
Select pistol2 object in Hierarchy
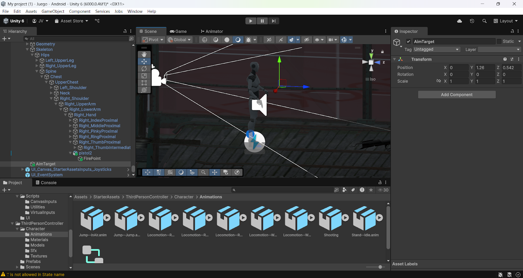tap(85, 153)
